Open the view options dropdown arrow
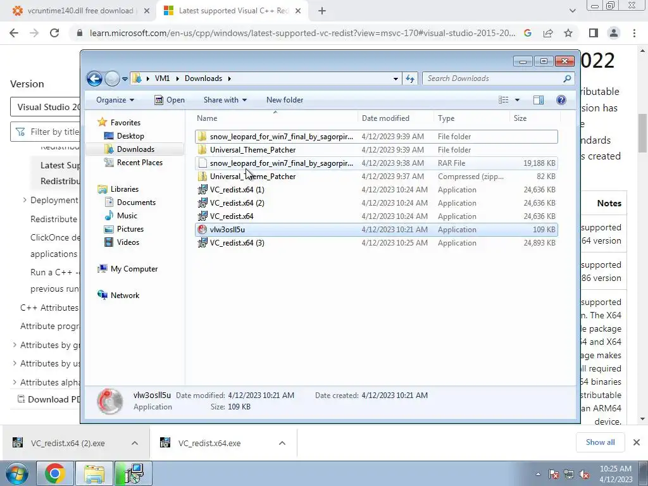 tap(517, 100)
